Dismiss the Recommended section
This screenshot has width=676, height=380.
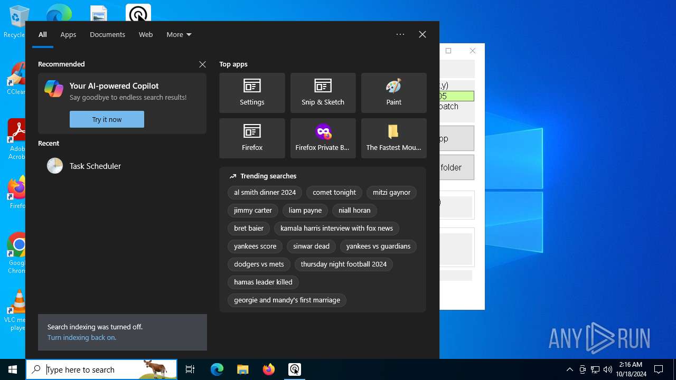tap(202, 64)
